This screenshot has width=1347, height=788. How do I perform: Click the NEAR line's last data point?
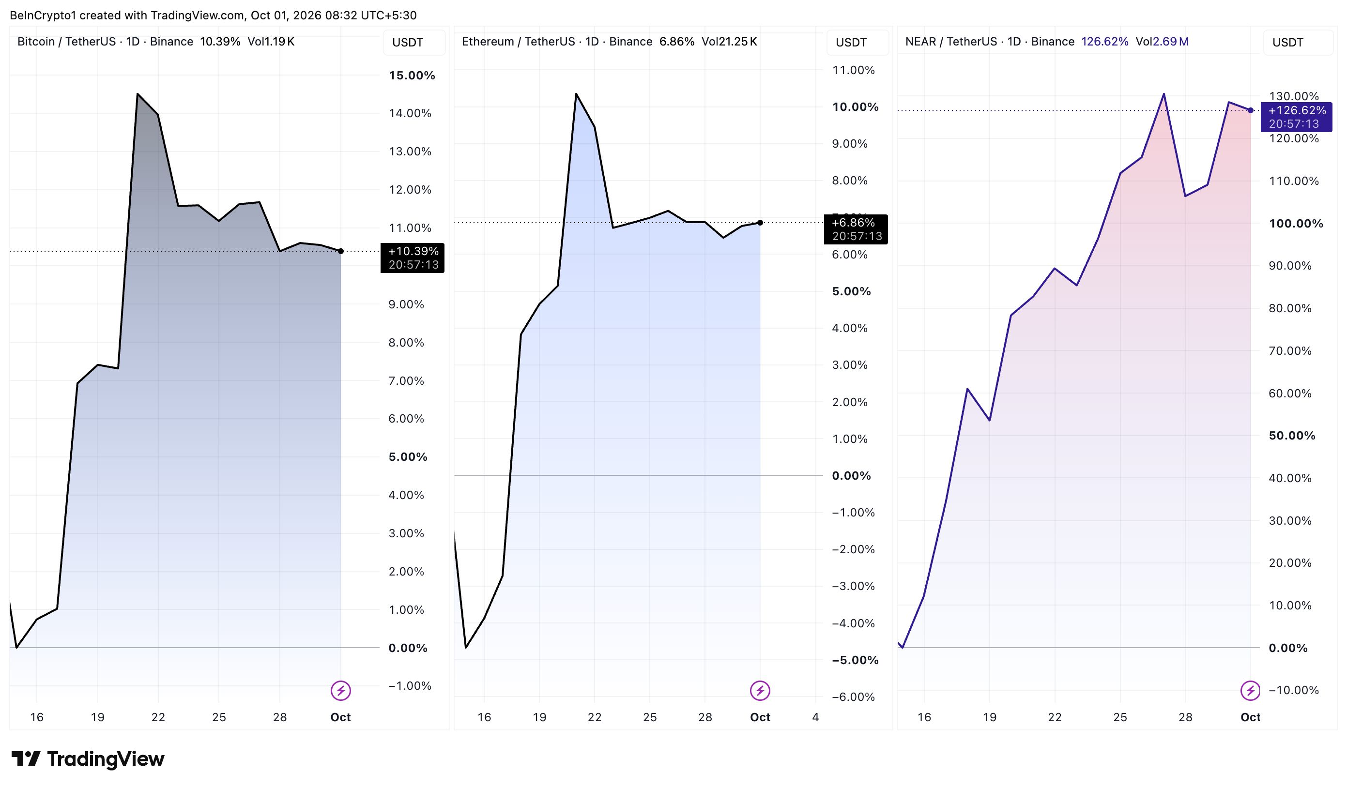(x=1250, y=110)
